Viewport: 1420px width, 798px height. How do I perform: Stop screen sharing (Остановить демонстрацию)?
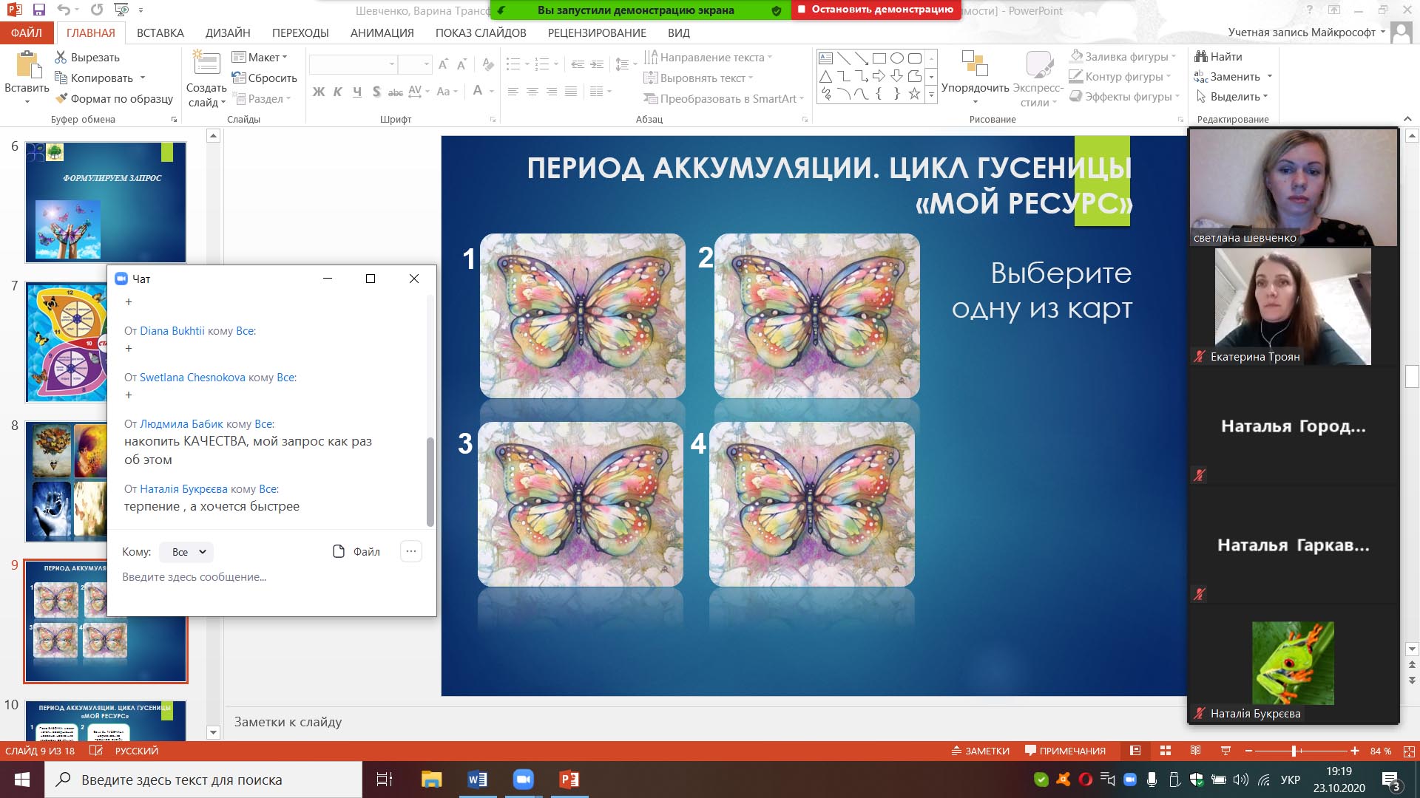click(876, 10)
